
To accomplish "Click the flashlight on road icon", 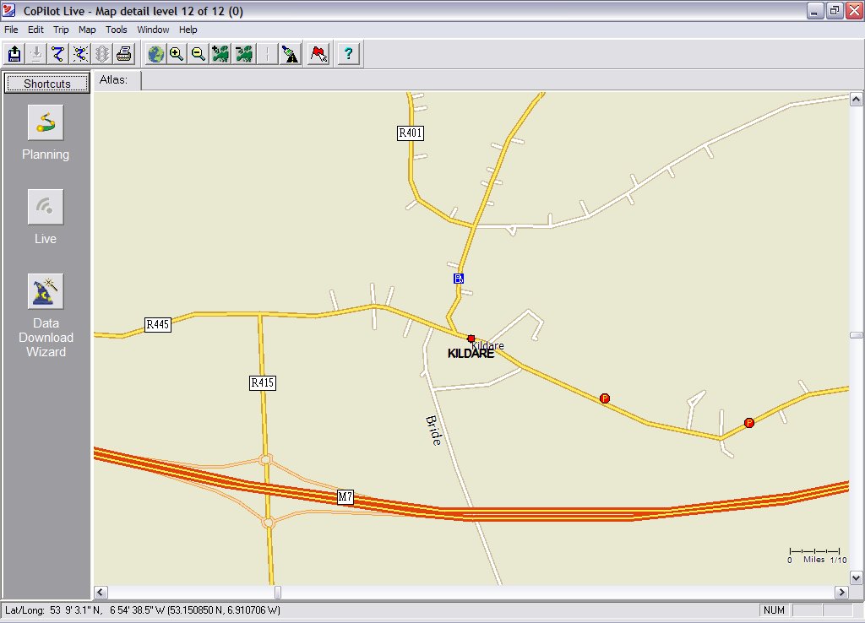I will pyautogui.click(x=291, y=54).
